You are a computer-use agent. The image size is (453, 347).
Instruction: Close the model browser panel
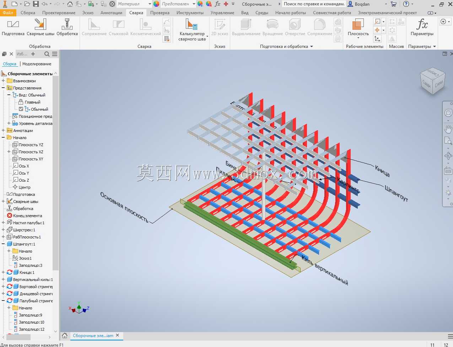tap(11, 54)
